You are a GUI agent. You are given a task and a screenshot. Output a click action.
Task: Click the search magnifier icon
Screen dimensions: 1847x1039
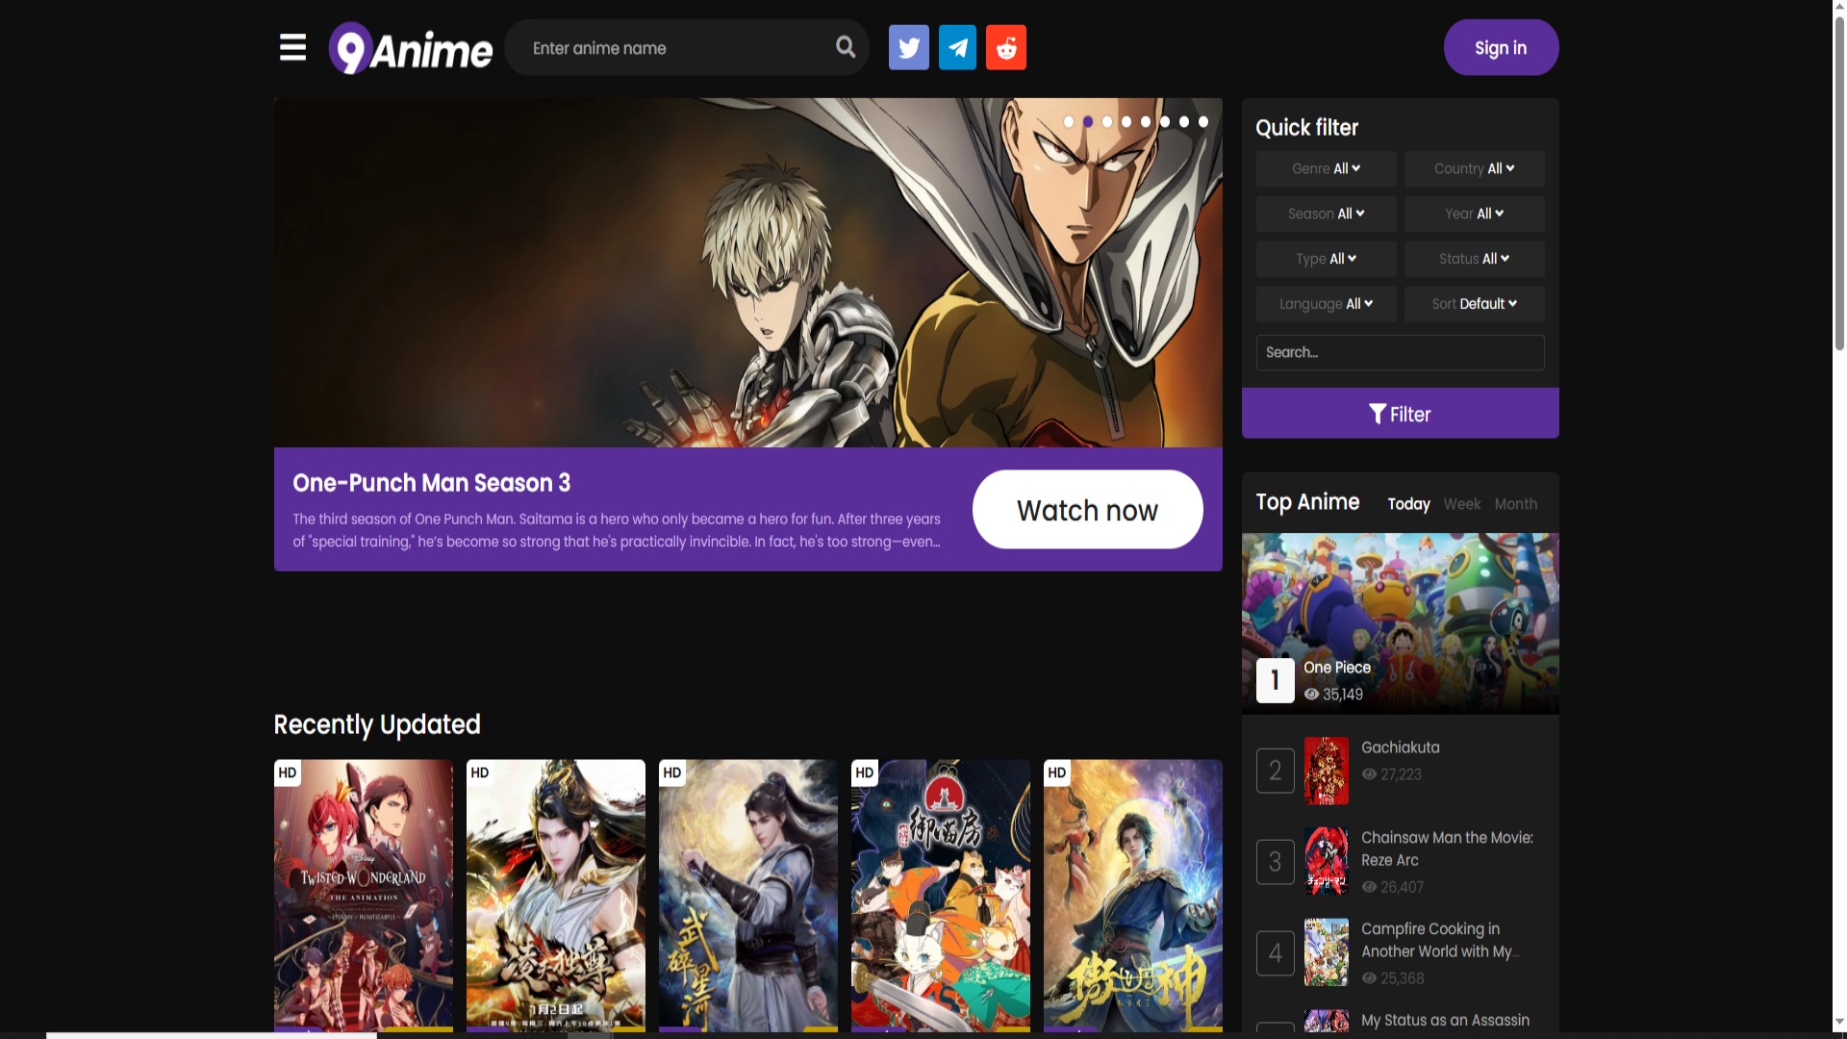pos(845,47)
